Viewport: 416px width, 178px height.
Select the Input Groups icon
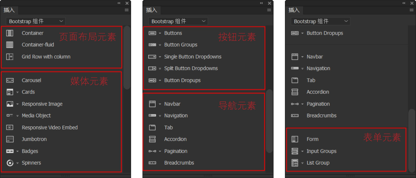pos(295,151)
